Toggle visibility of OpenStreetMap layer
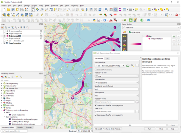The image size is (181, 133). [x=5, y=43]
